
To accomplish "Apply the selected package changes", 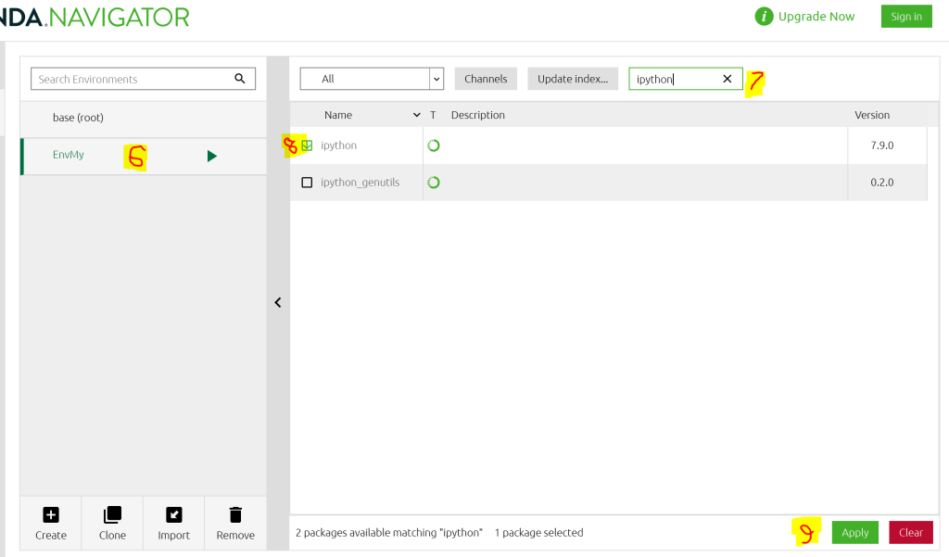I will point(854,532).
